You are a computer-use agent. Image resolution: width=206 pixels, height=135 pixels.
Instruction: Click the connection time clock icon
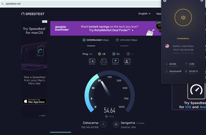pos(186,71)
